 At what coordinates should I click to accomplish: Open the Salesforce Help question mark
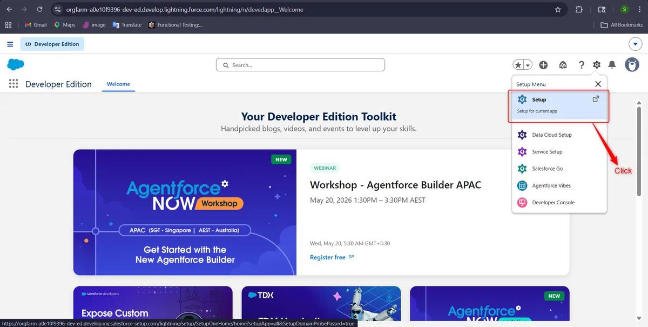581,65
